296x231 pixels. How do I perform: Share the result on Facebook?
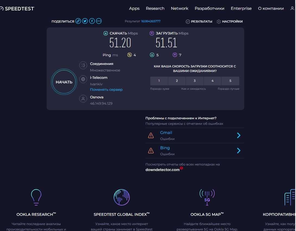(x=92, y=21)
